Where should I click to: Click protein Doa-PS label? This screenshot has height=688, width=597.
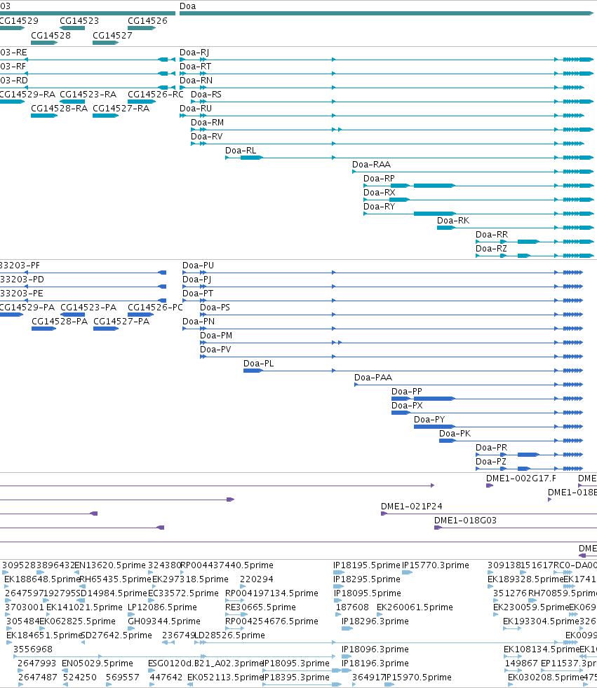click(215, 308)
